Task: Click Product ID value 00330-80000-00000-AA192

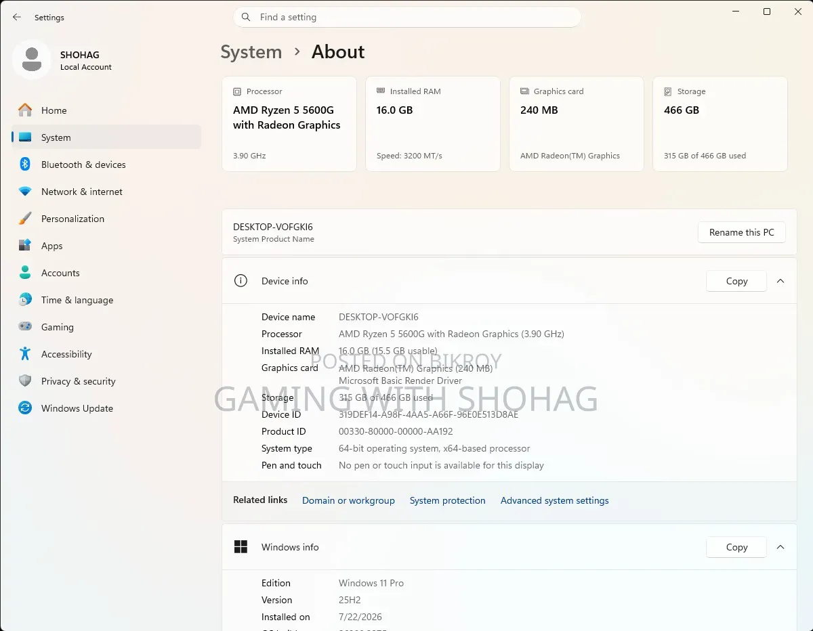Action: (396, 431)
